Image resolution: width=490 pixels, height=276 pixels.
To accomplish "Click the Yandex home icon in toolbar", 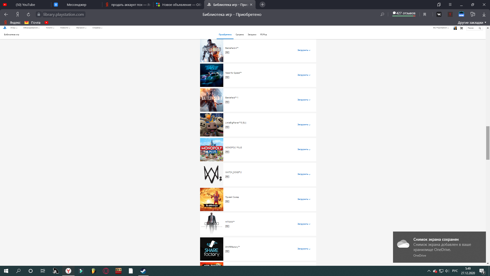I will tap(17, 14).
